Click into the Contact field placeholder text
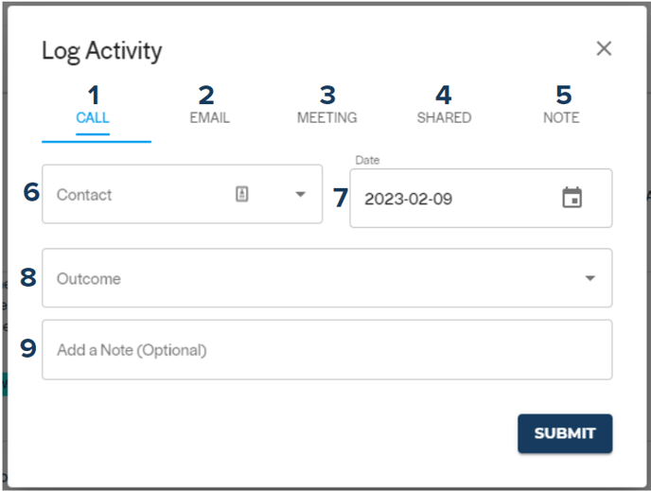Screen dimensions: 651x491 84,195
